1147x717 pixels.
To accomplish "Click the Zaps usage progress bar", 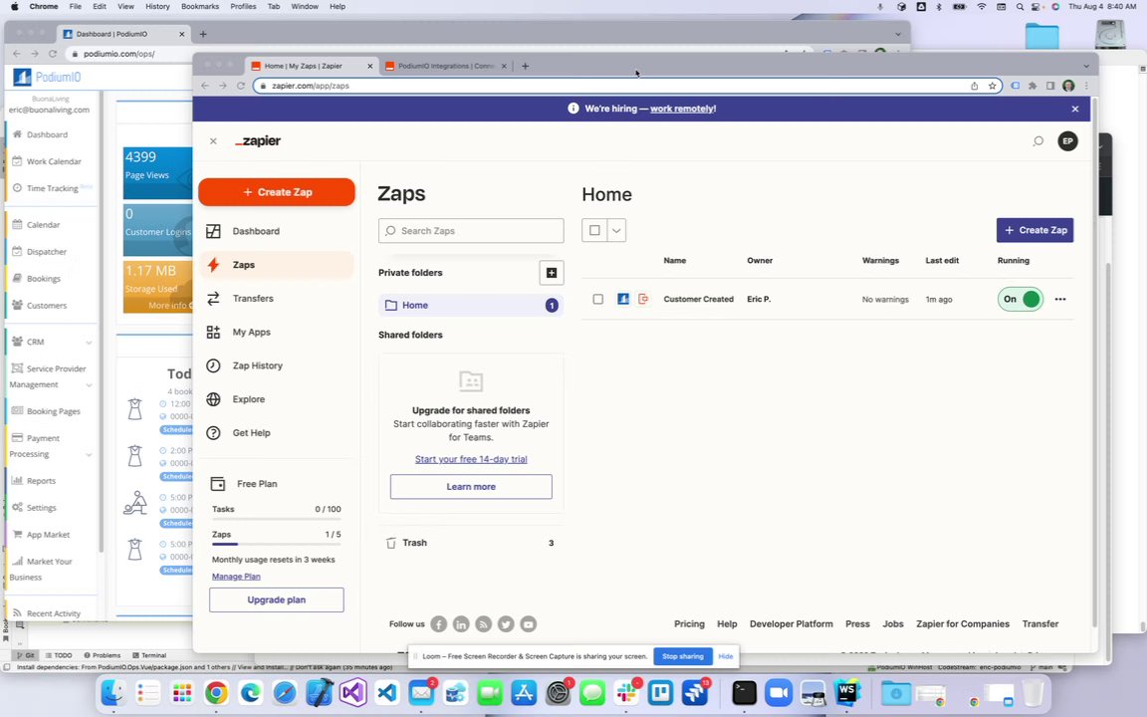I will (x=277, y=545).
